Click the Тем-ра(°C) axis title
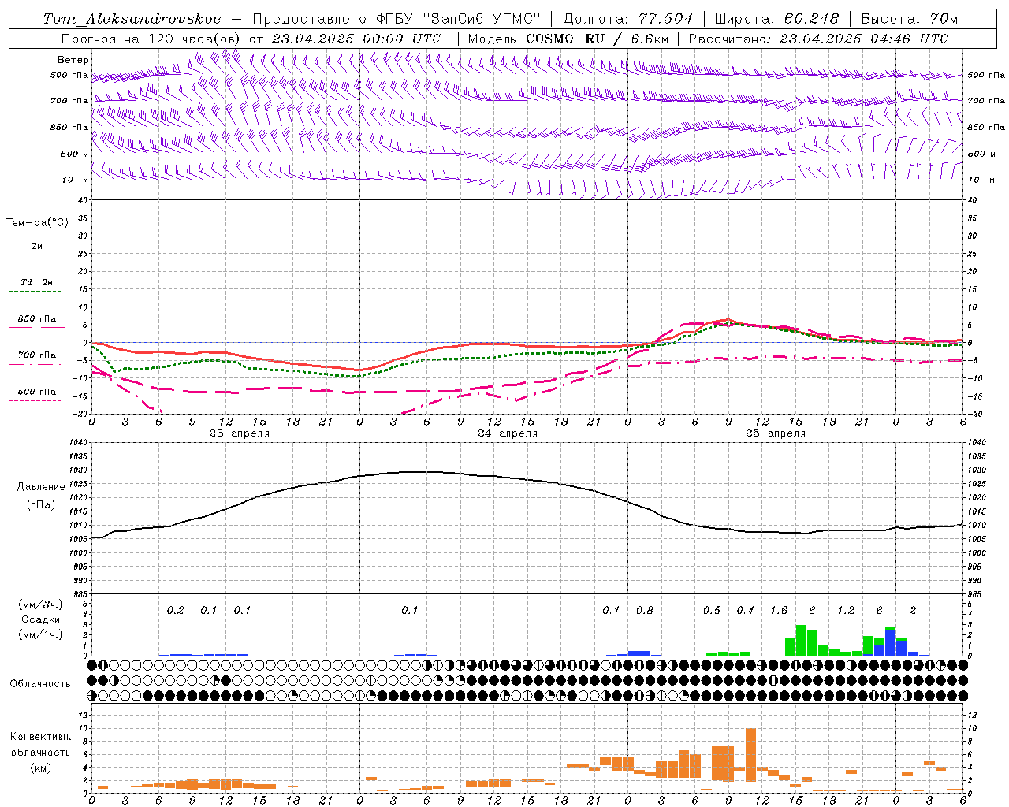Image resolution: width=1009 pixels, height=807 pixels. [x=37, y=223]
